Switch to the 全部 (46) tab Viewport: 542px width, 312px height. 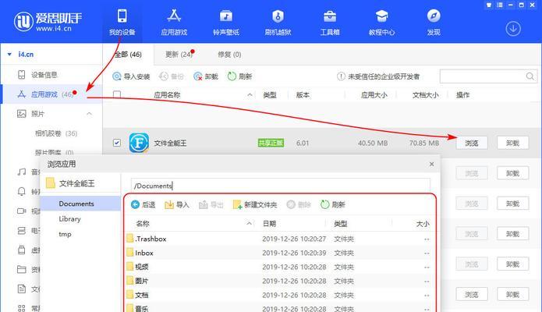[128, 55]
